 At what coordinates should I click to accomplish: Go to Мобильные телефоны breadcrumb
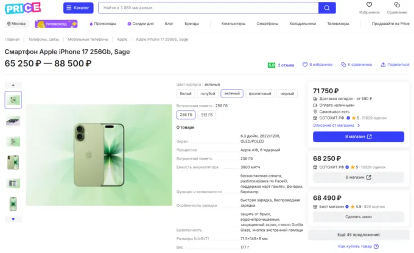(88, 40)
